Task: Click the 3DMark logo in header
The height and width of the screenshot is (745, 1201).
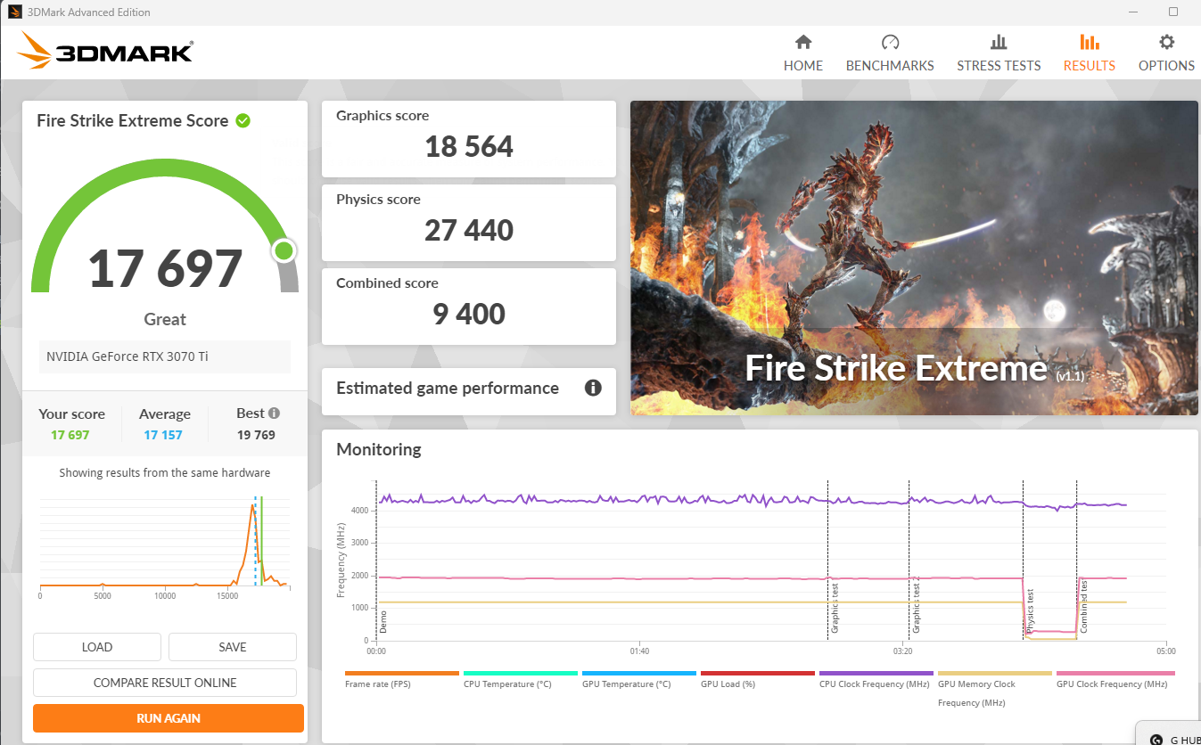Action: click(x=105, y=51)
